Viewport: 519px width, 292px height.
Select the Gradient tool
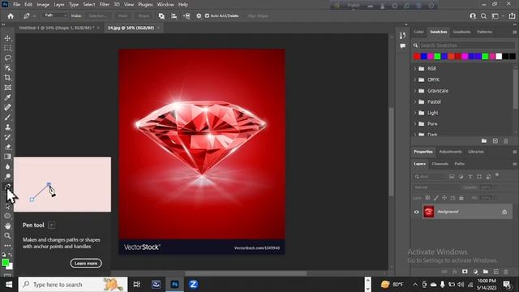coord(7,157)
